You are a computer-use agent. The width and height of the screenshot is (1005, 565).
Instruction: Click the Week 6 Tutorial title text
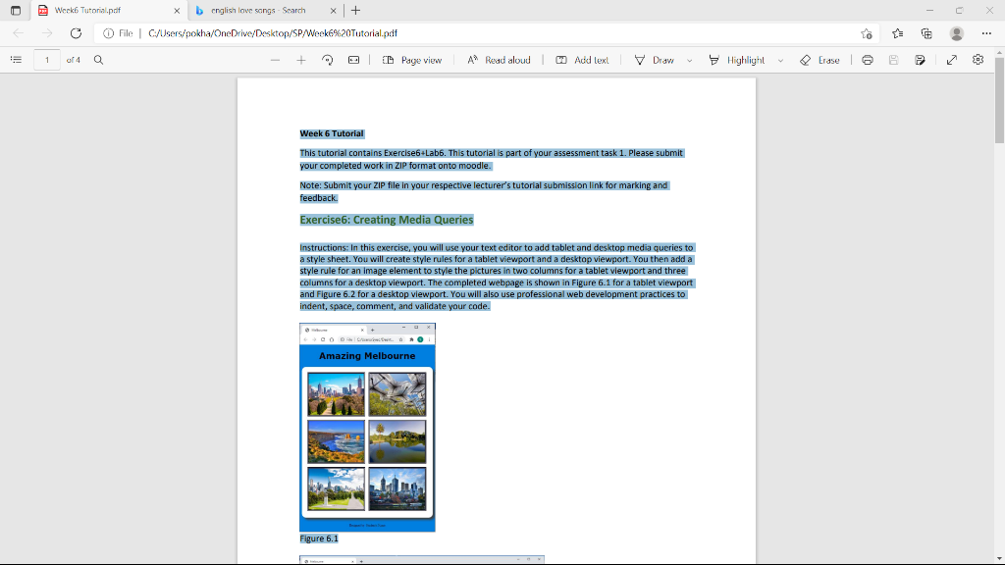[332, 133]
